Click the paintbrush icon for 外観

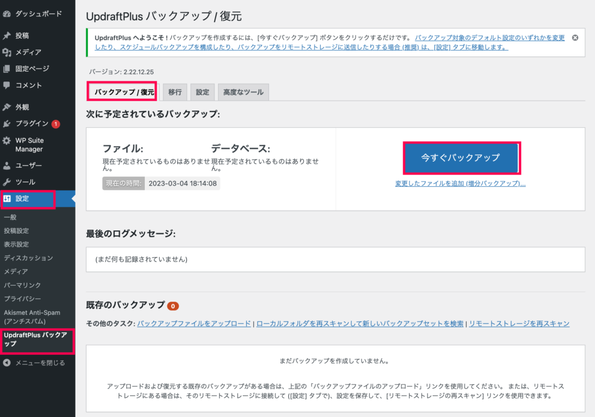(x=7, y=107)
